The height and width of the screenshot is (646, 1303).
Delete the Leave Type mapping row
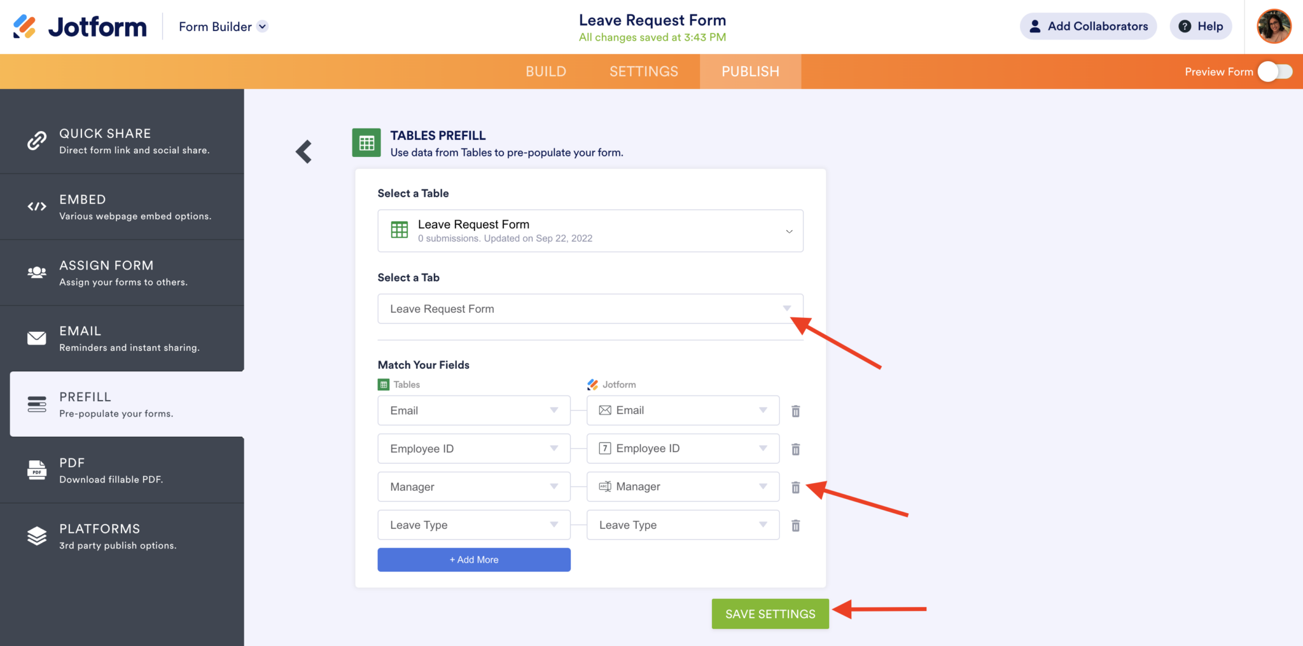point(795,525)
